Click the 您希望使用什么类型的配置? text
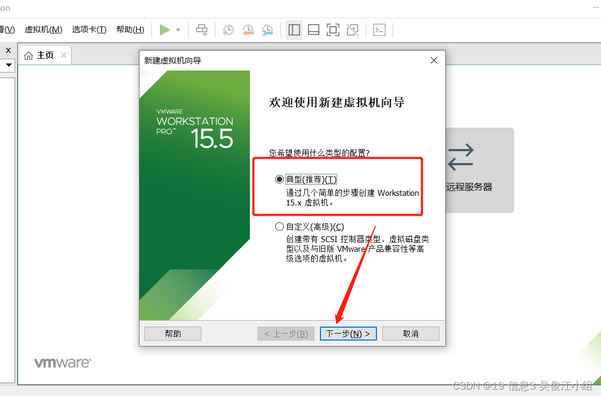 tap(319, 153)
